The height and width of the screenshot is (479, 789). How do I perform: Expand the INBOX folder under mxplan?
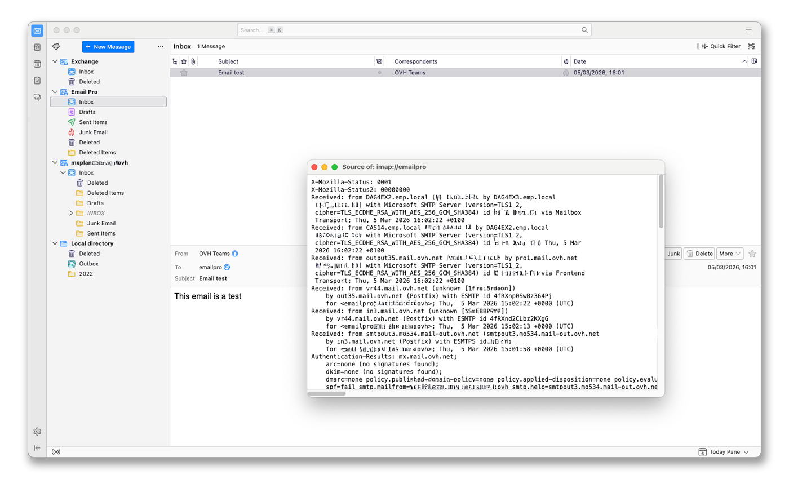tap(70, 212)
